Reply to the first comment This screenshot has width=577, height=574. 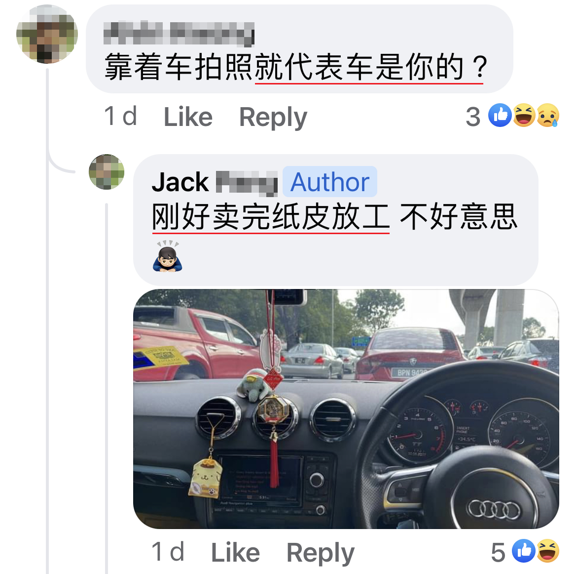[x=273, y=118]
